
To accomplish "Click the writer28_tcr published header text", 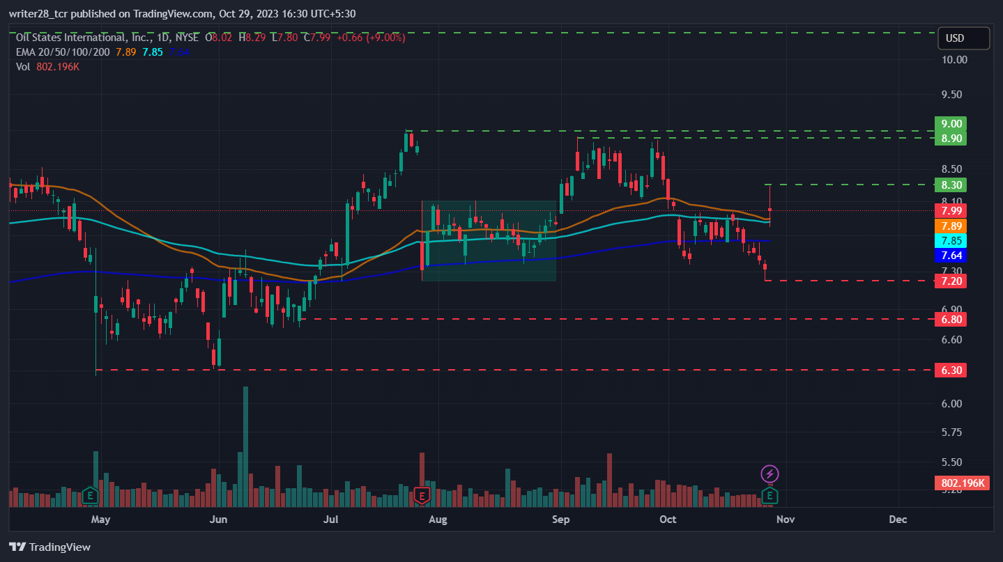I will 182,13.
